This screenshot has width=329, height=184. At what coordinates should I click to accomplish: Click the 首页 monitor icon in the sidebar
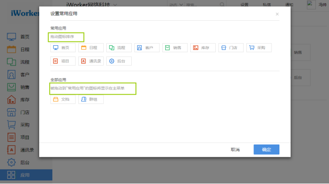coord(11,37)
